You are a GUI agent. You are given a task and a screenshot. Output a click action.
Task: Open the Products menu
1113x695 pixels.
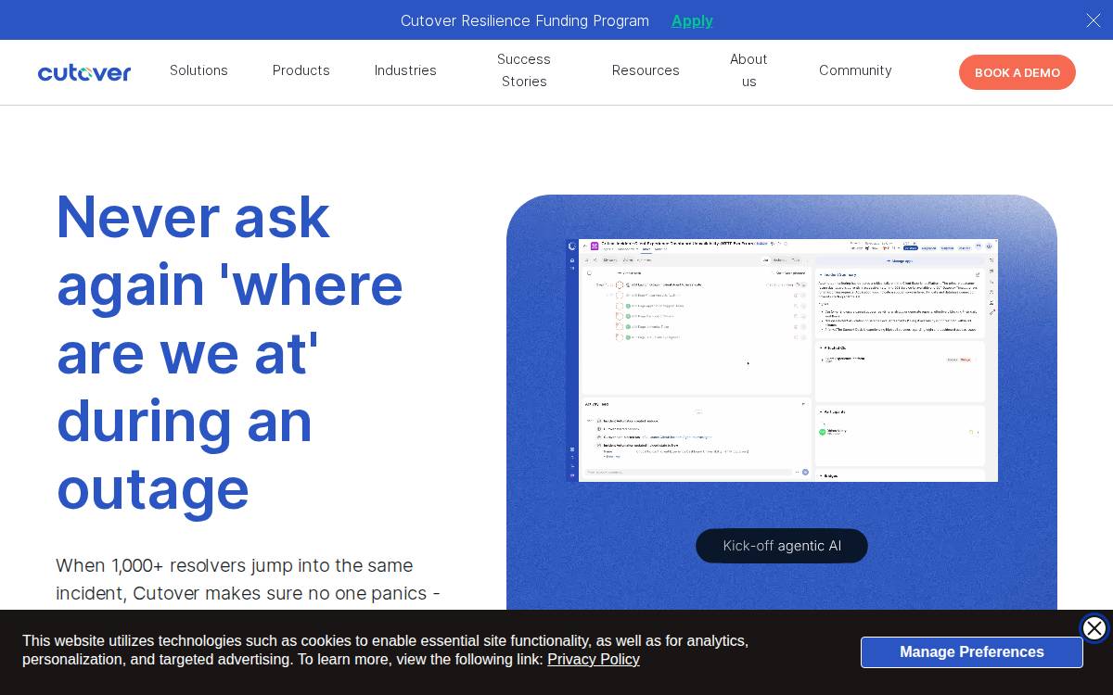[x=301, y=70]
